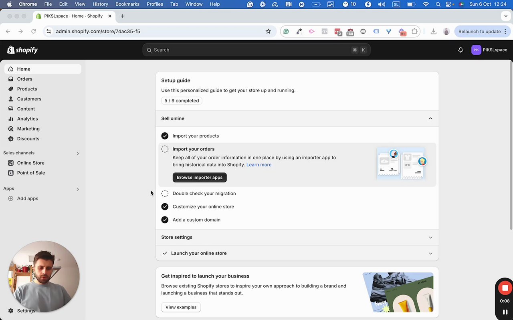Viewport: 513px width, 320px height.
Task: Open Settings at sidebar bottom
Action: [22, 311]
